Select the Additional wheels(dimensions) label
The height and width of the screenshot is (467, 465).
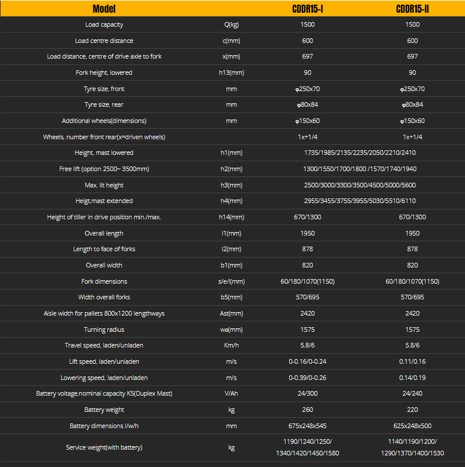[x=104, y=121]
